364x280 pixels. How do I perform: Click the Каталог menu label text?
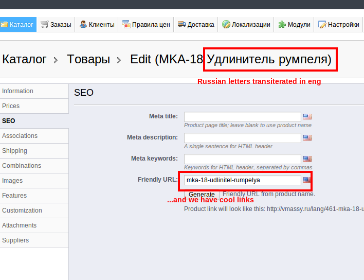coord(22,25)
